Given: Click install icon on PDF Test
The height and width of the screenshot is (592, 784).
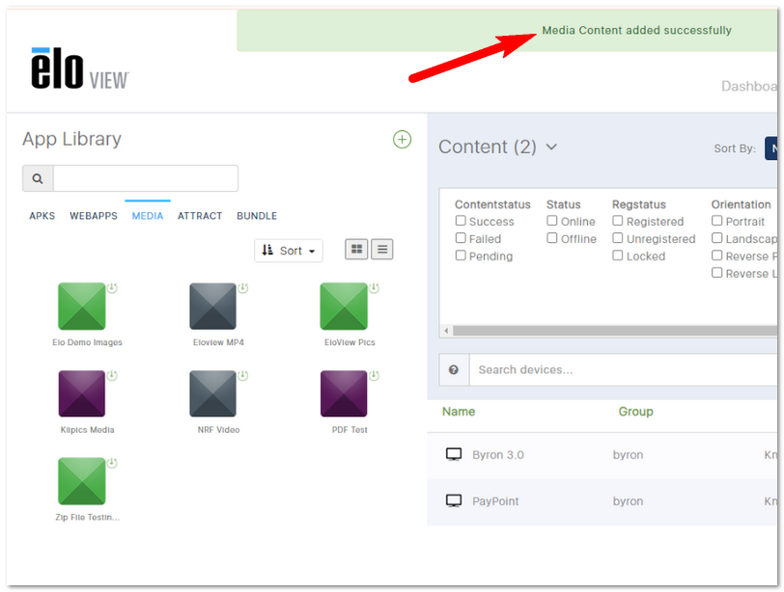Looking at the screenshot, I should tap(374, 375).
